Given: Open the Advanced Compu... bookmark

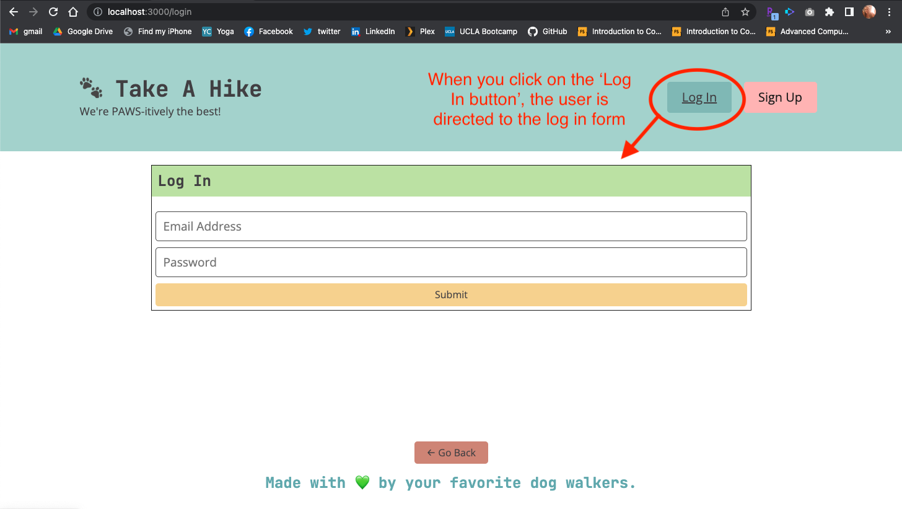Looking at the screenshot, I should coord(807,32).
